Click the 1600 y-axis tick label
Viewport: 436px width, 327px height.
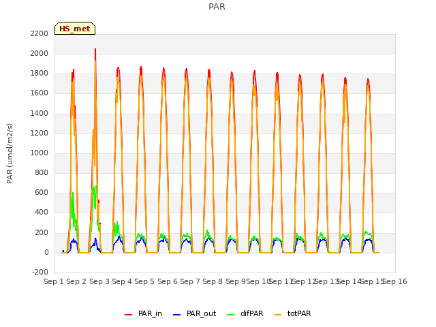click(40, 93)
